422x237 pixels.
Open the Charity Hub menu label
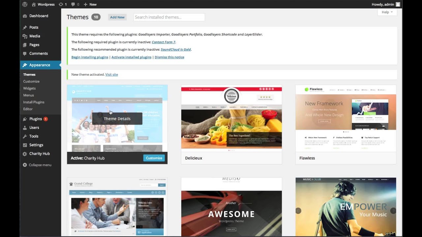pyautogui.click(x=40, y=154)
